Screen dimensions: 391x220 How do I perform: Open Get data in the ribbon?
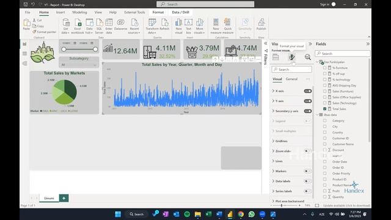point(66,26)
